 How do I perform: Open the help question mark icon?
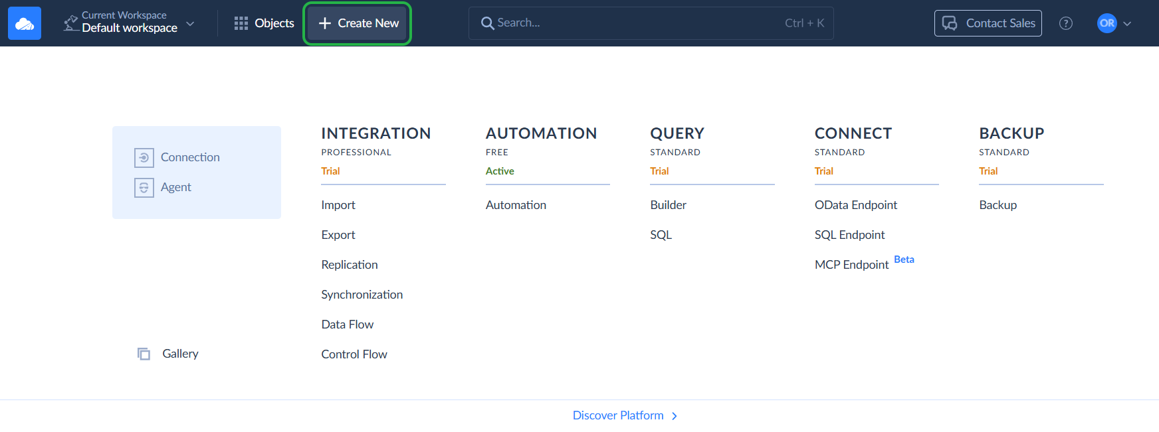point(1066,23)
